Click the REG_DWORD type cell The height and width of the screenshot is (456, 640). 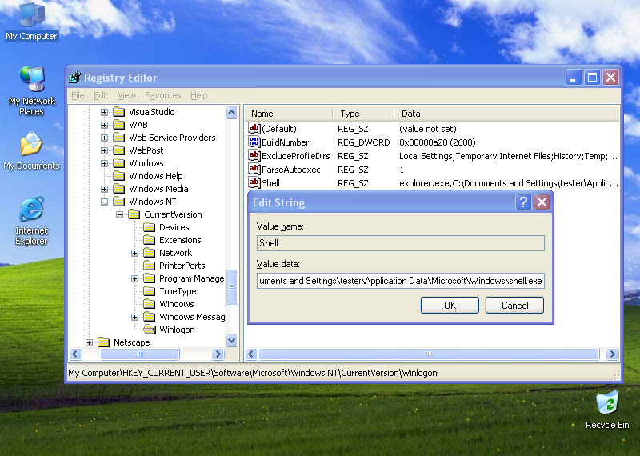pyautogui.click(x=363, y=142)
